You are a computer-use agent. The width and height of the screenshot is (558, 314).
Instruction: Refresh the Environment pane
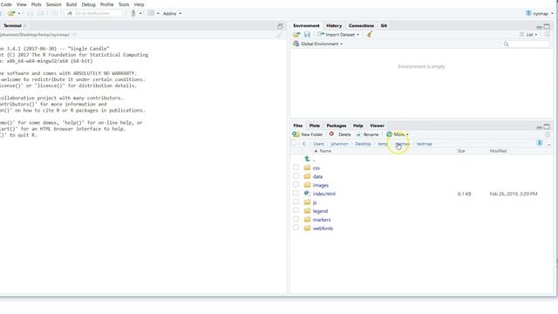coord(548,35)
